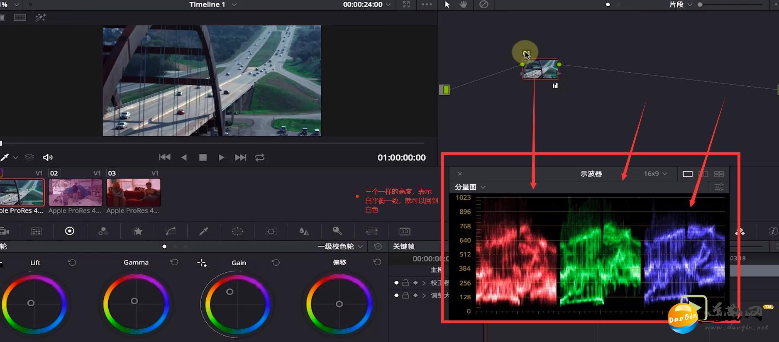
Task: Reset the 偏移 offset wheel
Action: [377, 262]
